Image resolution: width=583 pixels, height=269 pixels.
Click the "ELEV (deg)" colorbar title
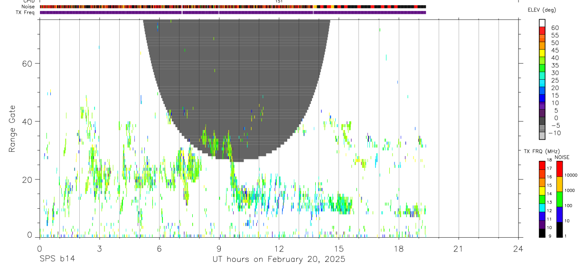pyautogui.click(x=542, y=10)
